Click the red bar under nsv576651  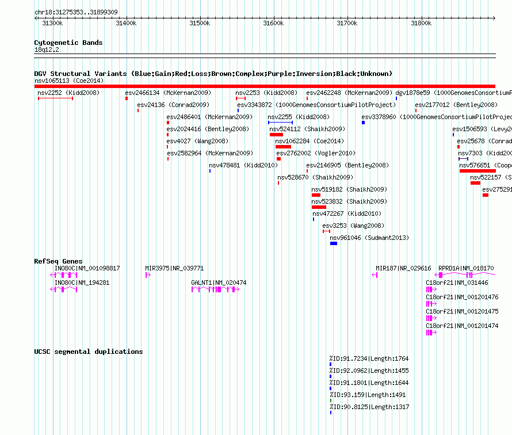coord(477,171)
